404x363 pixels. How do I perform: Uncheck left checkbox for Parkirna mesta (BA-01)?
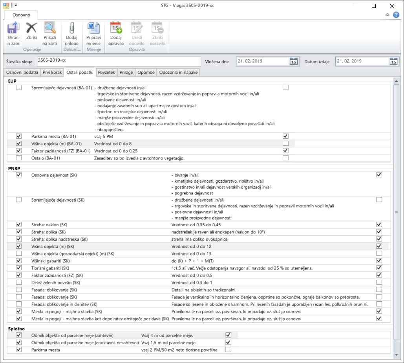(19, 136)
